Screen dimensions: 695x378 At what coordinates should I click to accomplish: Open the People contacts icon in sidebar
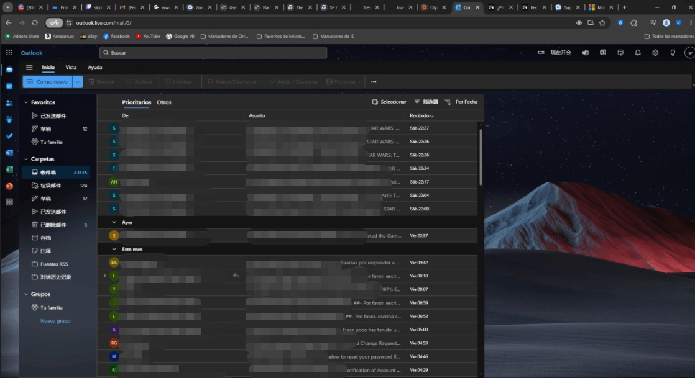(x=9, y=102)
